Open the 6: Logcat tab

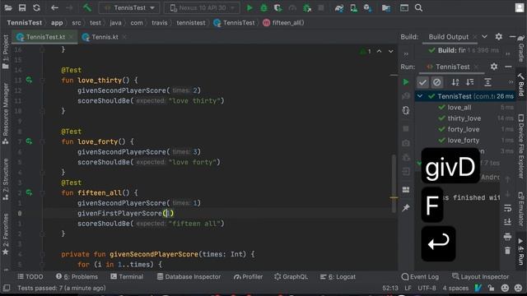[338, 276]
